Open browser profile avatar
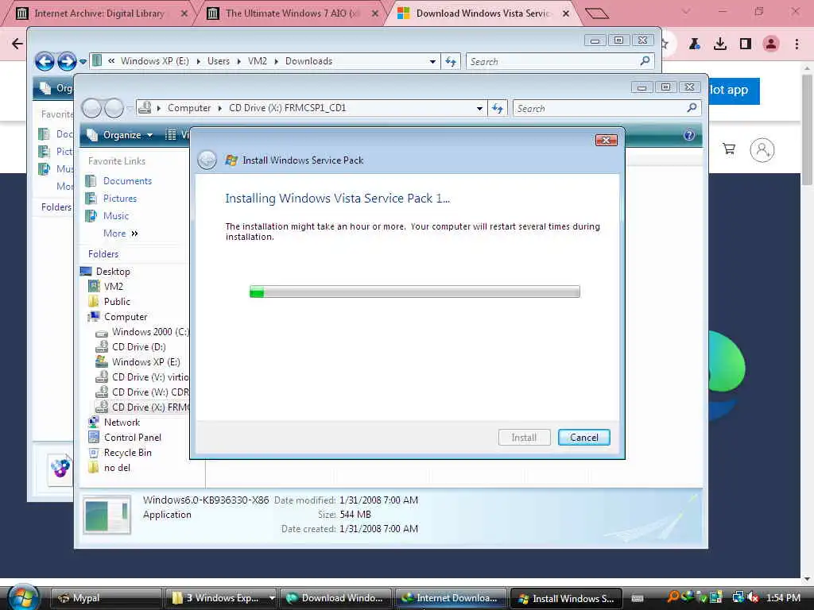Viewport: 814px width, 610px height. (771, 44)
